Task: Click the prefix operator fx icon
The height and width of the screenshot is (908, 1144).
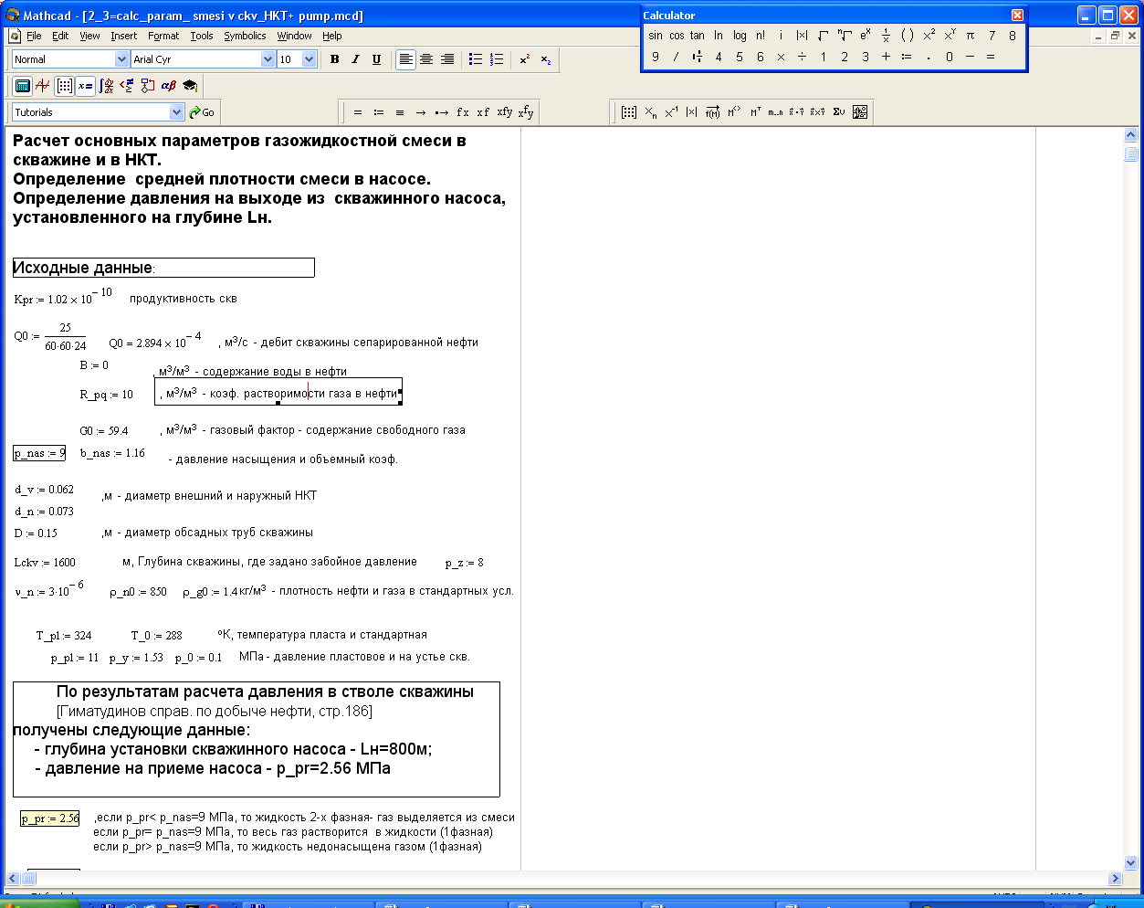Action: 463,112
